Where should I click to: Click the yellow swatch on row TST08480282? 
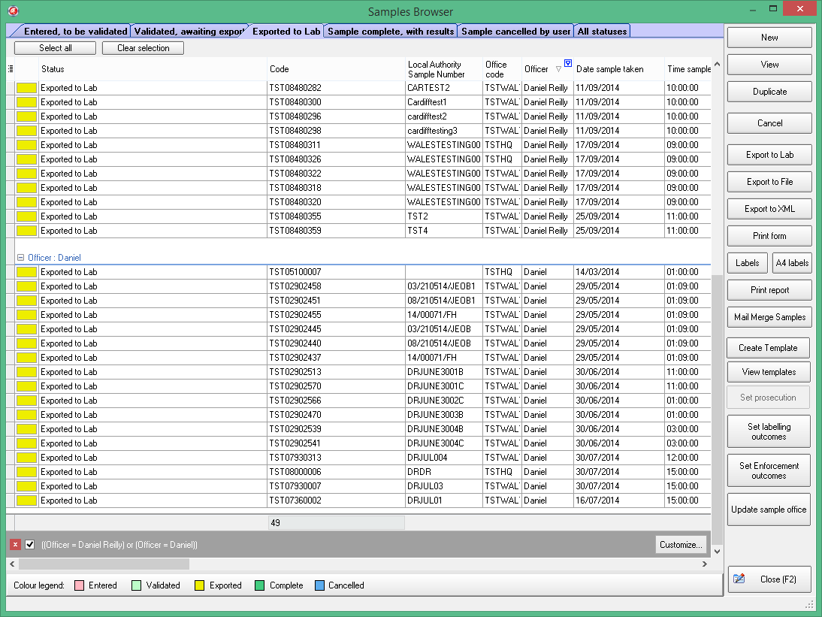[x=26, y=88]
